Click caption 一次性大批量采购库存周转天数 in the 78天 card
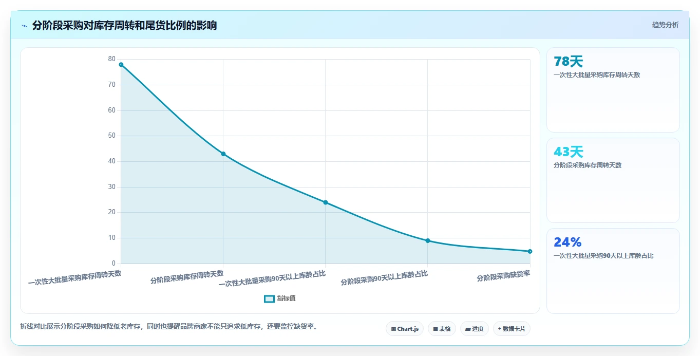Viewport: 700px width, 356px height. [x=597, y=75]
